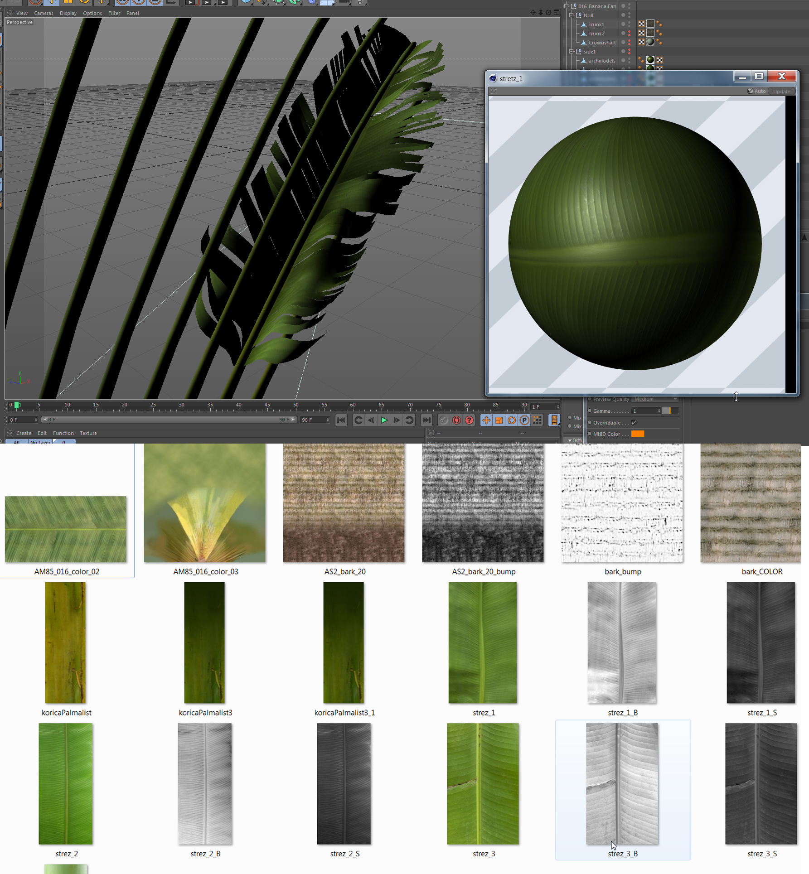Play the animation forwards
Image resolution: width=809 pixels, height=874 pixels.
pos(384,420)
